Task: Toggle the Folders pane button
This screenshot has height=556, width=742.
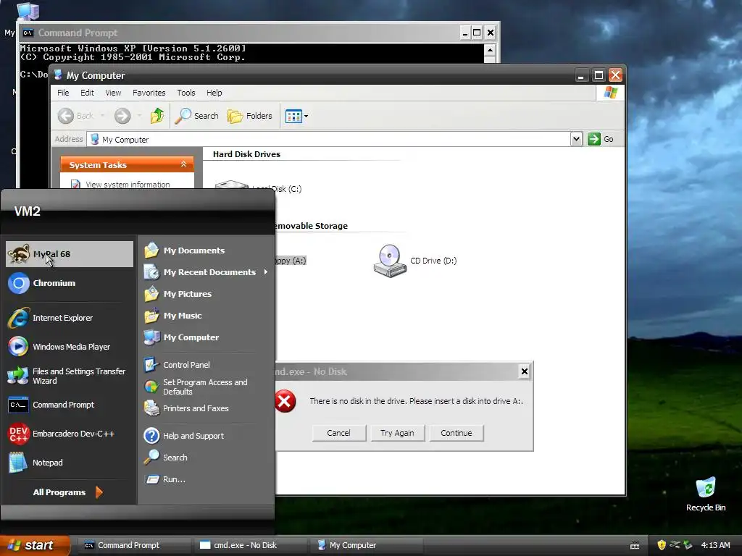Action: click(x=250, y=116)
